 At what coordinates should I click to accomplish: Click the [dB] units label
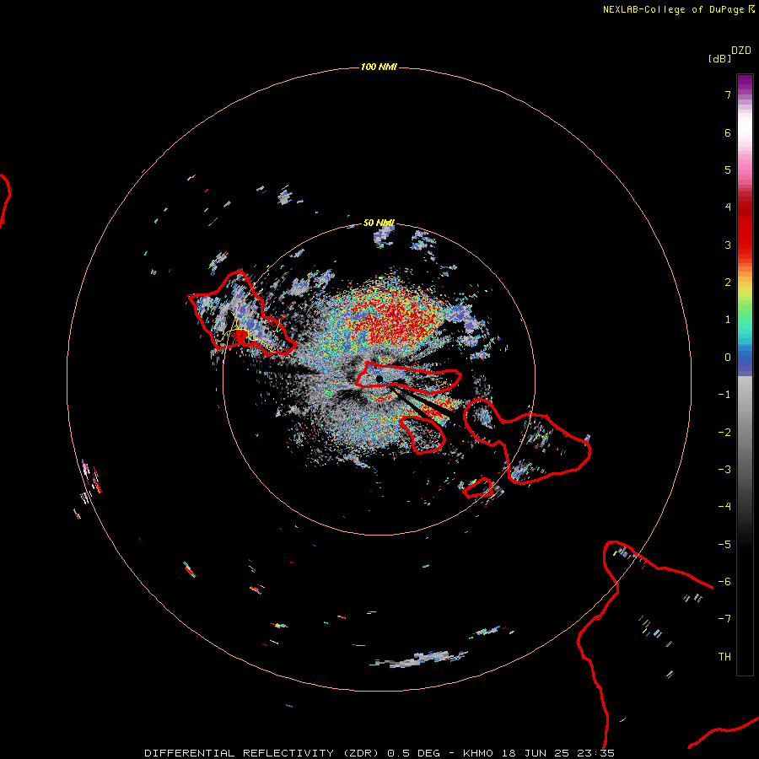[719, 58]
